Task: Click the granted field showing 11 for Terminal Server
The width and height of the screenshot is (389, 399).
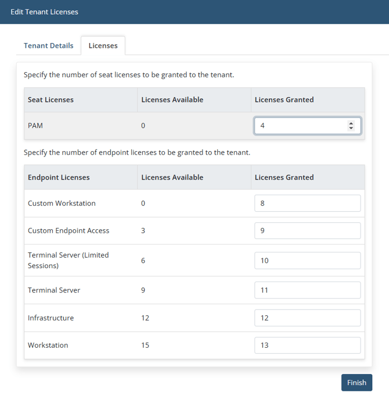Action: click(x=307, y=290)
